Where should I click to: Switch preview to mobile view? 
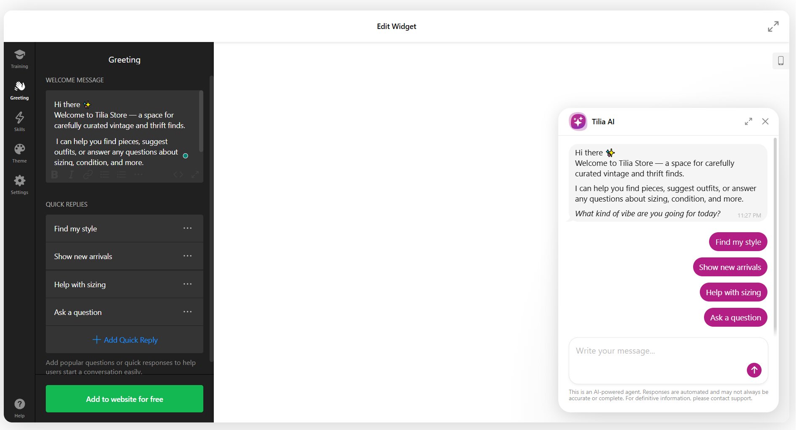781,60
